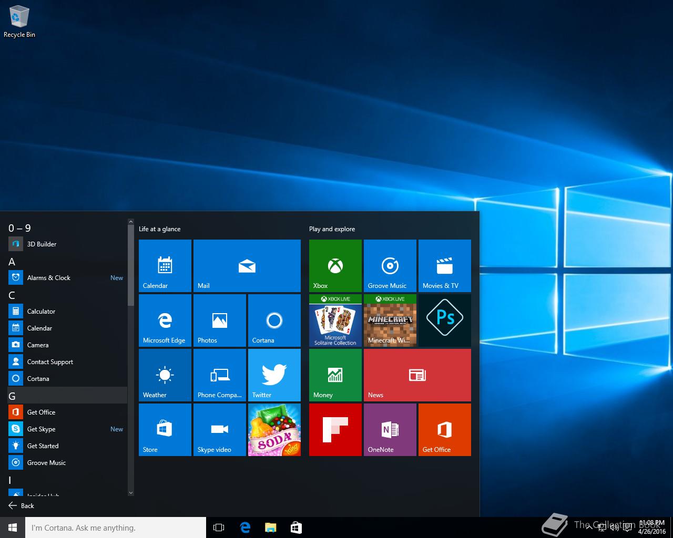The image size is (673, 538).
Task: Open Photoshop Express tile
Action: 445,320
